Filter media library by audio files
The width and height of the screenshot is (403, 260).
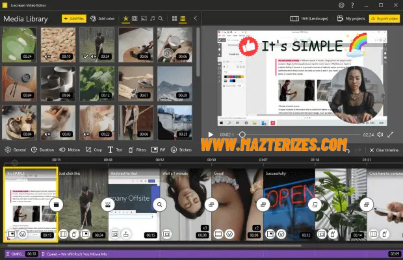coord(152,18)
